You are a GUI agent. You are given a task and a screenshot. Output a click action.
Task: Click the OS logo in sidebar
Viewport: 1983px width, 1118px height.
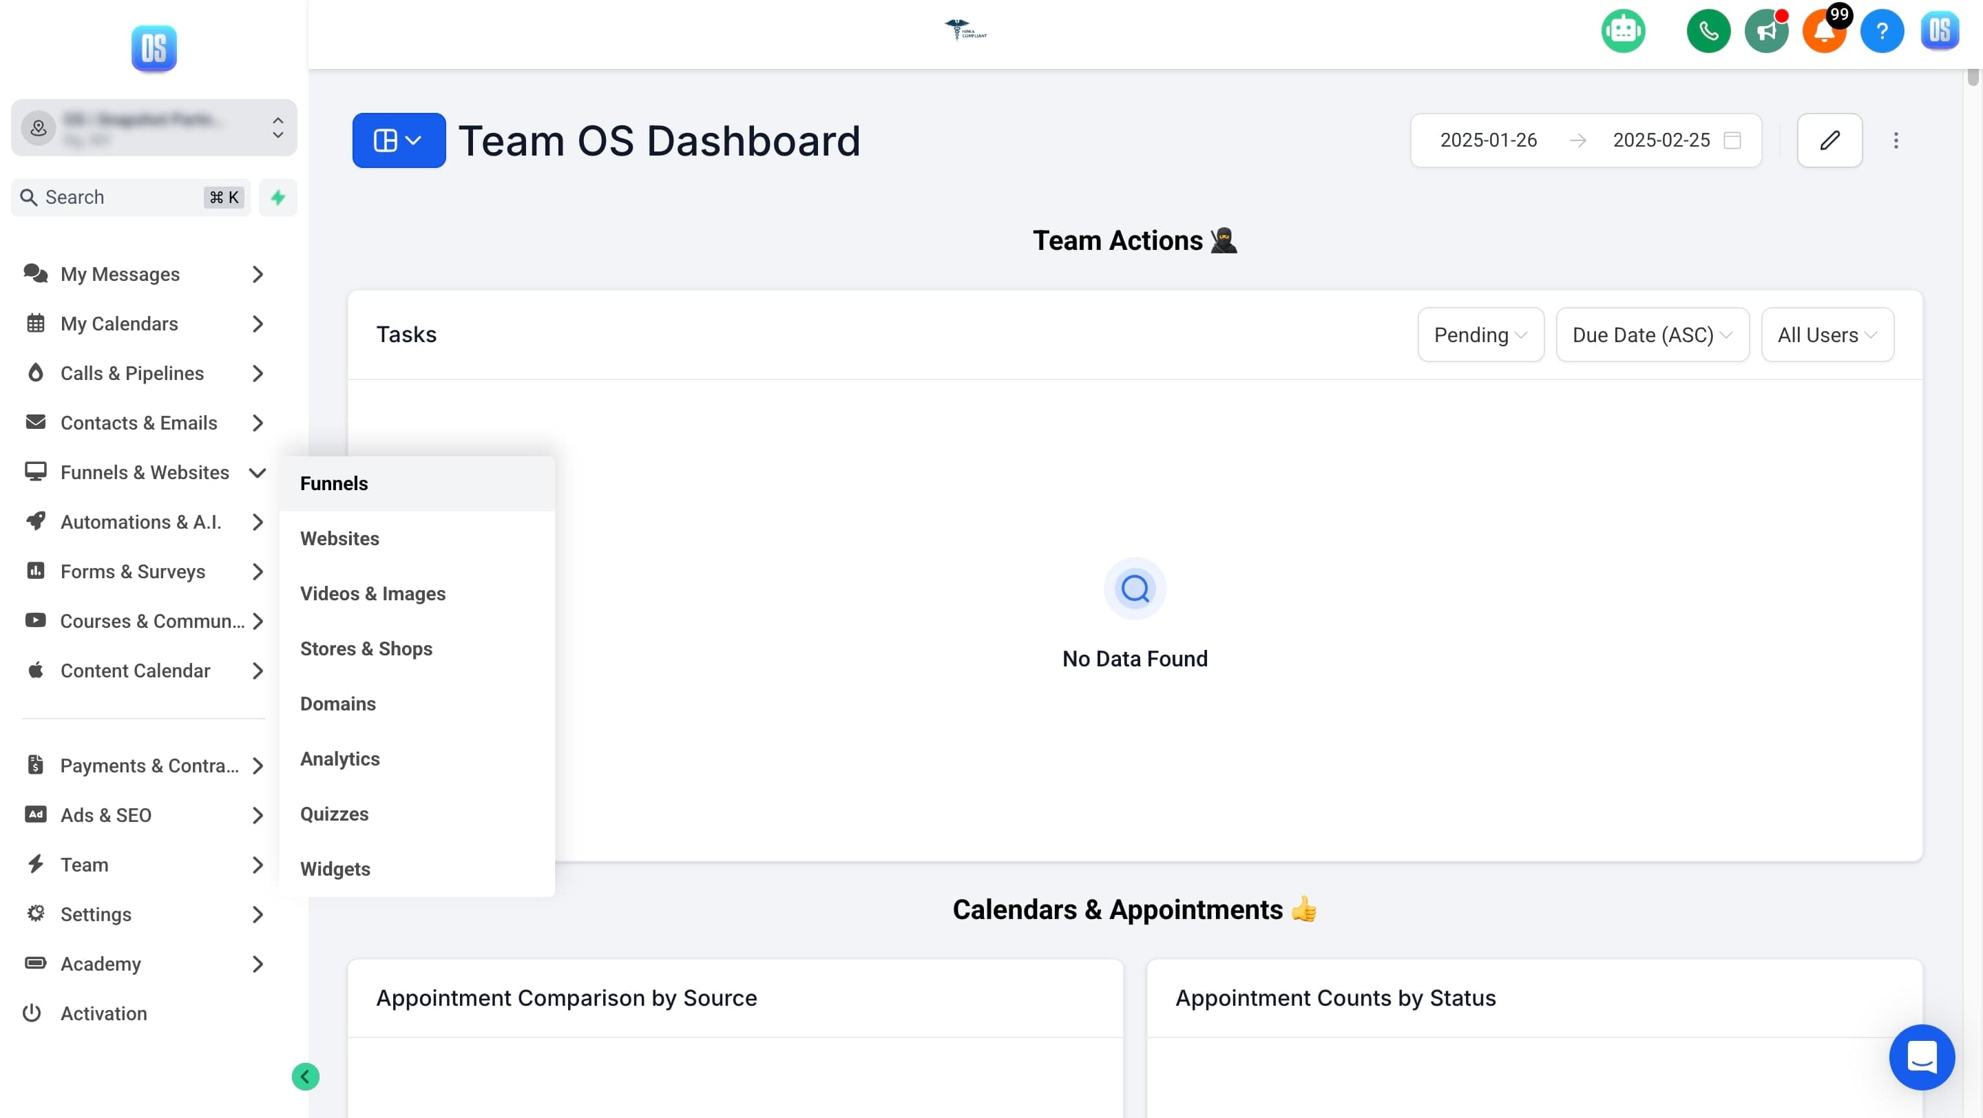tap(154, 48)
